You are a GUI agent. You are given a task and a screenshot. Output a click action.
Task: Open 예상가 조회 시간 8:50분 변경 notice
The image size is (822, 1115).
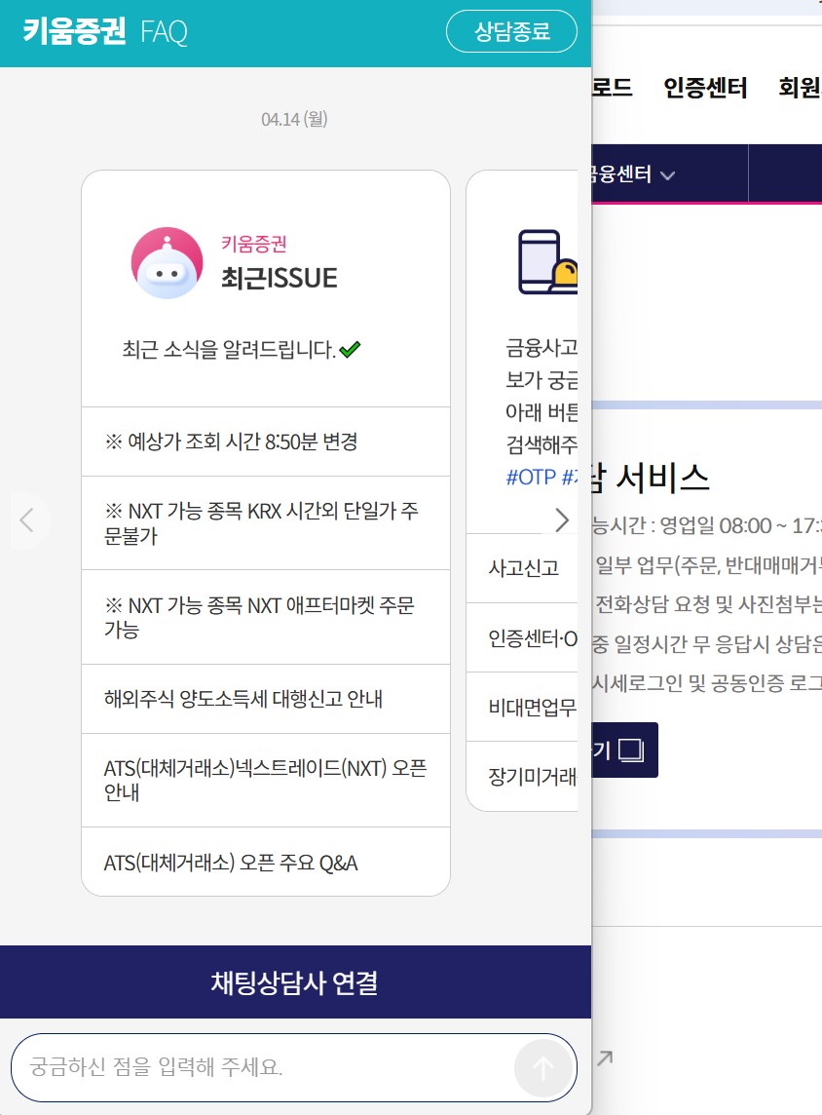click(x=266, y=442)
